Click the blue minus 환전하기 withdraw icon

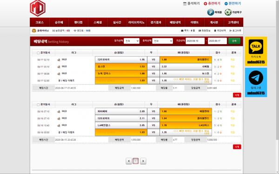[x=226, y=4]
